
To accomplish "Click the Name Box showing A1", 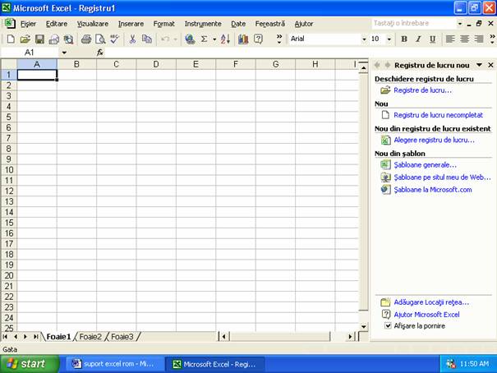I will tap(30, 52).
